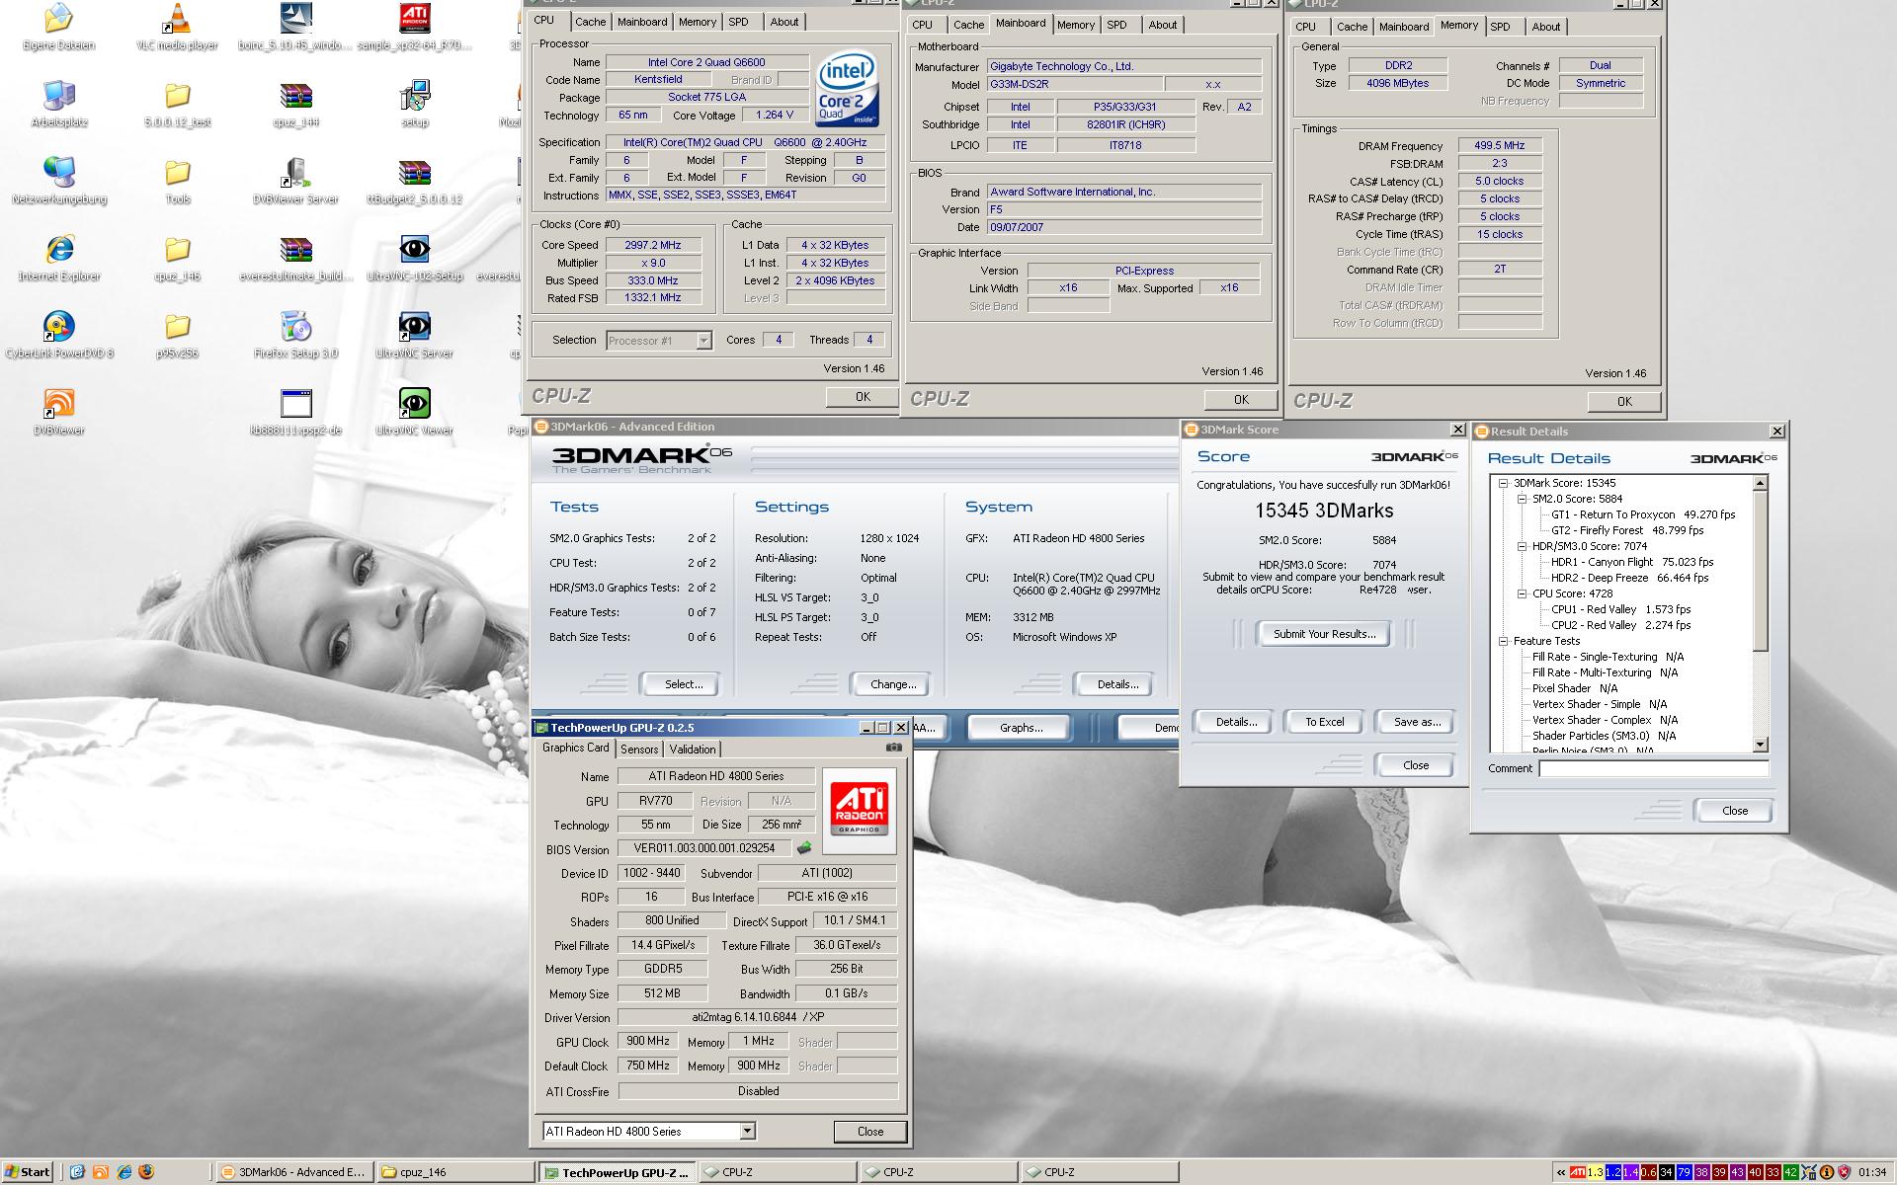1897x1185 pixels.
Task: Click the green 42 tray monitor swatch
Action: pyautogui.click(x=1790, y=1172)
